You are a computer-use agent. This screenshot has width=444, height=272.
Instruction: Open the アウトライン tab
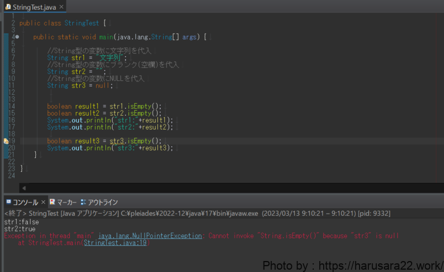click(103, 202)
